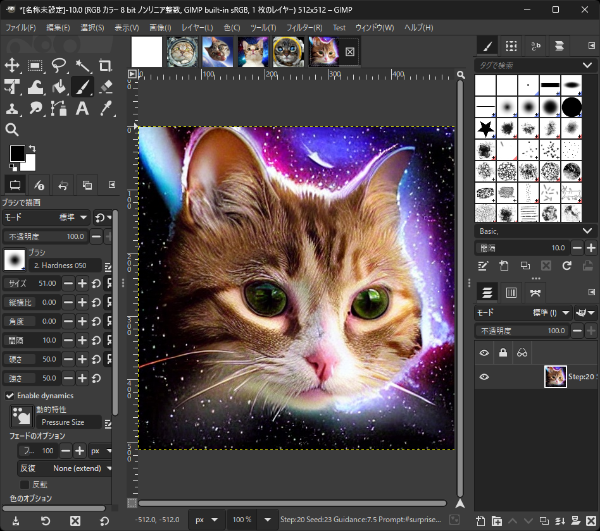Expand the Basic brush tag dropdown
The image size is (600, 531).
(586, 231)
